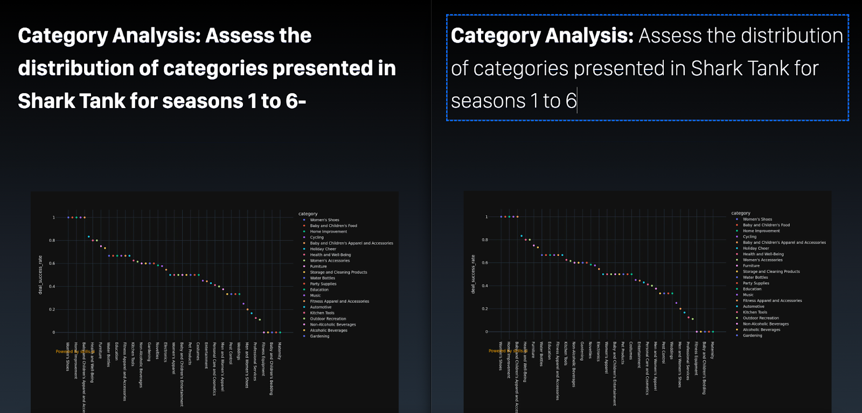Viewport: 862px width, 413px height.
Task: Click Home Improvement in the left chart legend
Action: 329,232
